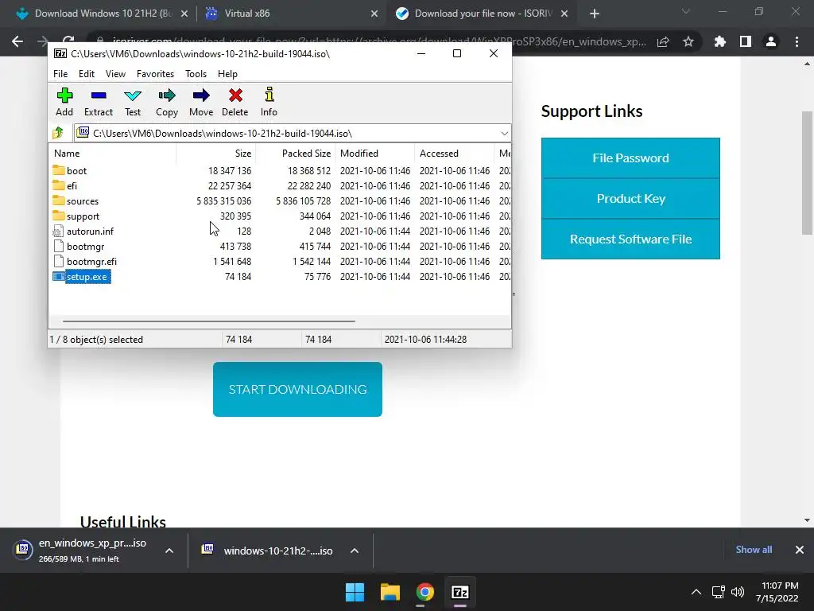Screen dimensions: 814x611
Task: Open the File menu in 7-Zip
Action: (x=60, y=74)
